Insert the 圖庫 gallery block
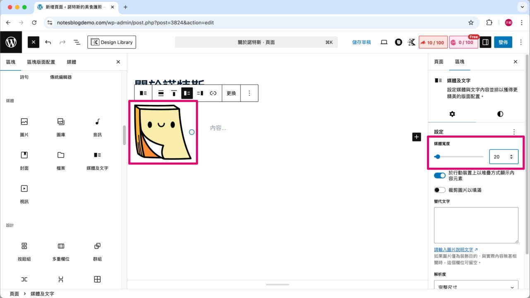 coord(61,127)
